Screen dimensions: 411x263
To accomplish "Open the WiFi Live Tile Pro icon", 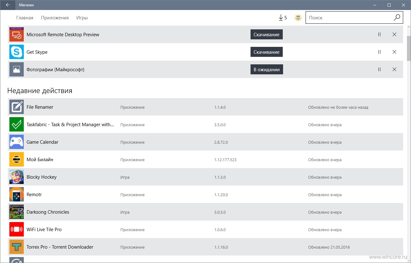I will 17,229.
